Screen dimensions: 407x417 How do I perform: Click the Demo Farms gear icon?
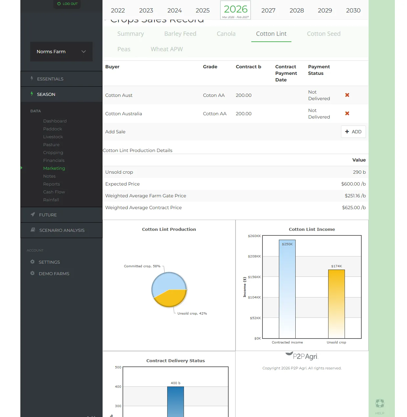[x=33, y=274]
